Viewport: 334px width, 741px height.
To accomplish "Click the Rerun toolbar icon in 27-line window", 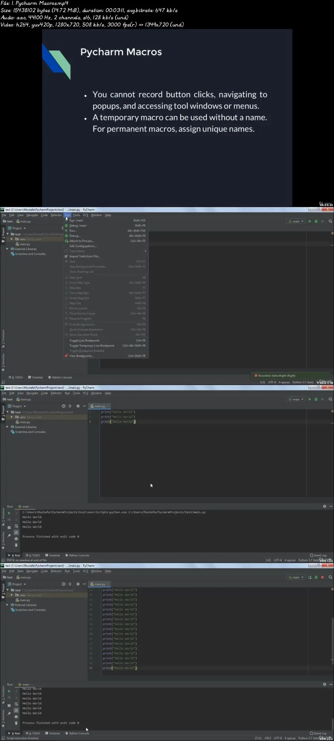I will pos(310,577).
